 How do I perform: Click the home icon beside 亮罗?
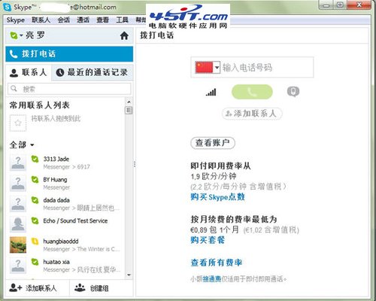pos(124,35)
